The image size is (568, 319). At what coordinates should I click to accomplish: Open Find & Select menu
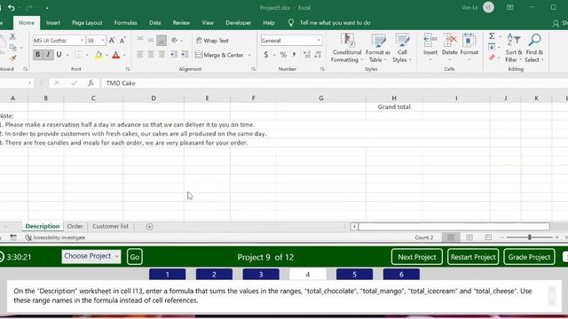(x=534, y=48)
